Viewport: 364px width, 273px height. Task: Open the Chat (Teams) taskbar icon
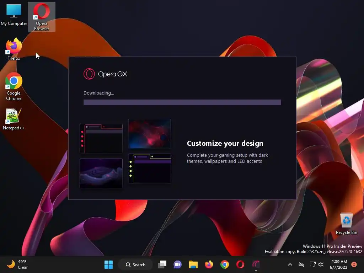click(178, 264)
